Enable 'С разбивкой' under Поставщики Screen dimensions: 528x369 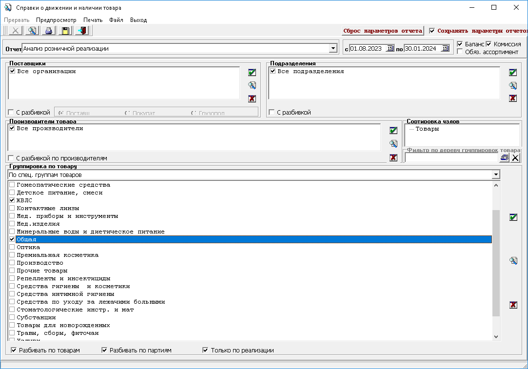click(x=11, y=112)
